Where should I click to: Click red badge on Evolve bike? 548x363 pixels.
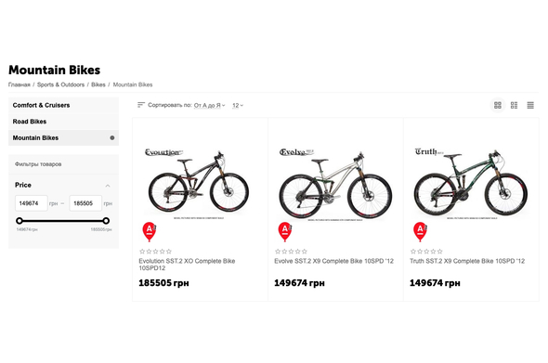click(x=285, y=232)
